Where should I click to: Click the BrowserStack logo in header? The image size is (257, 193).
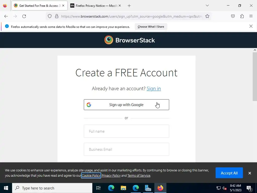(x=130, y=40)
